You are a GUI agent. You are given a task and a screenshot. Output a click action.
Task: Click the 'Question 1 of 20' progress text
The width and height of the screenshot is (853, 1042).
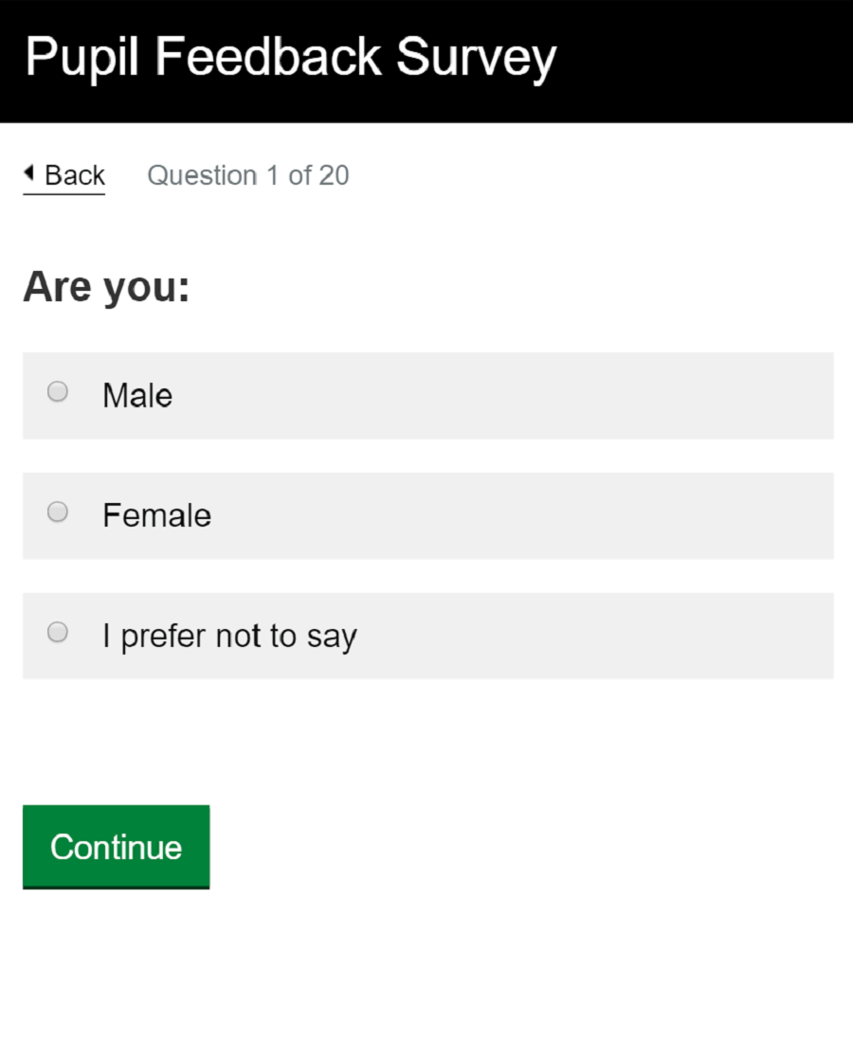pos(248,175)
